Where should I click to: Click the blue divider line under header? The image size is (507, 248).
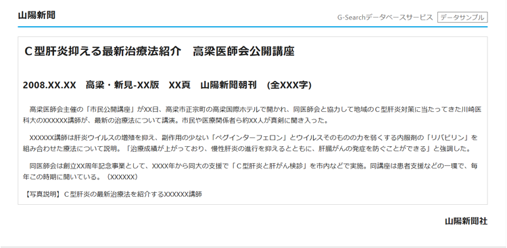click(x=253, y=27)
